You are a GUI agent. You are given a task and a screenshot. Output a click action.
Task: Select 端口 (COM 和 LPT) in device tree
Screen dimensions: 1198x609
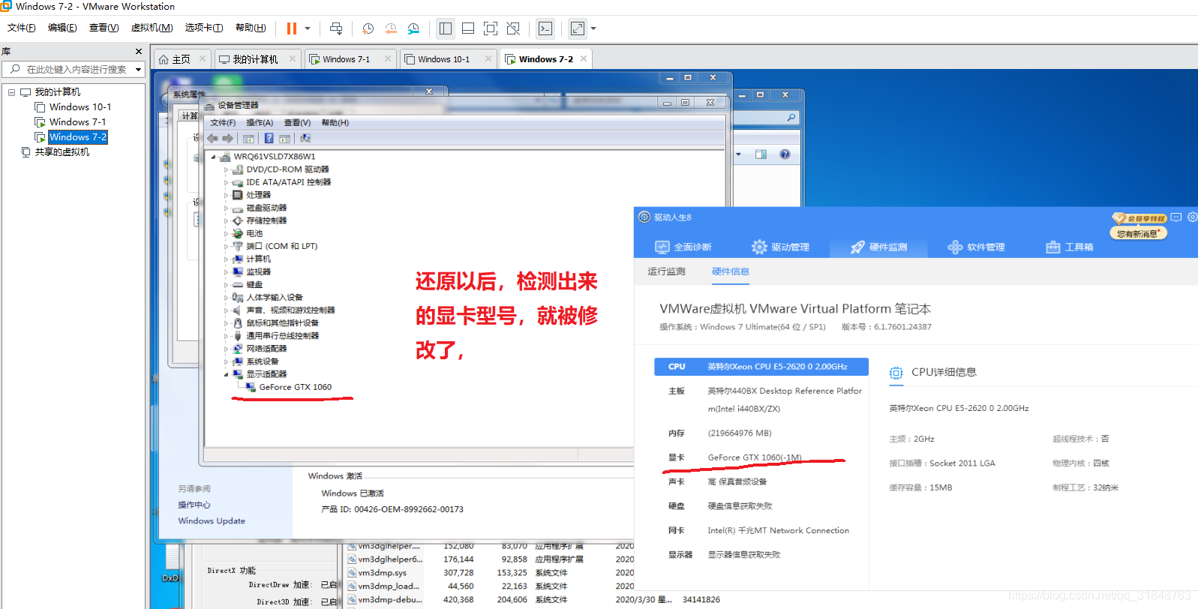(x=281, y=247)
